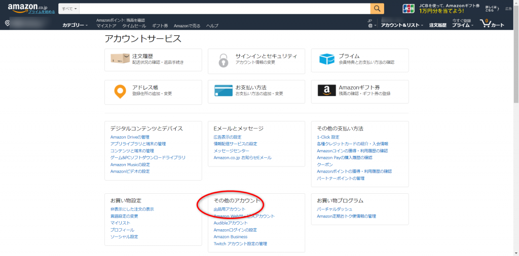
Task: Open the すべて search category dropdown
Action: [69, 9]
